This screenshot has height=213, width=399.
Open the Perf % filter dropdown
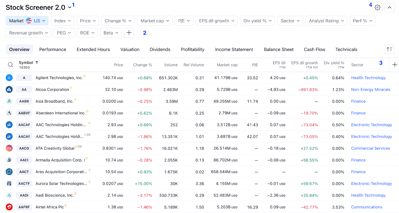point(363,21)
